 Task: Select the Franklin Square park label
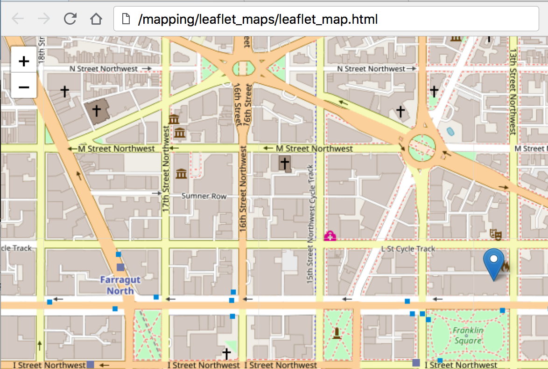click(467, 335)
